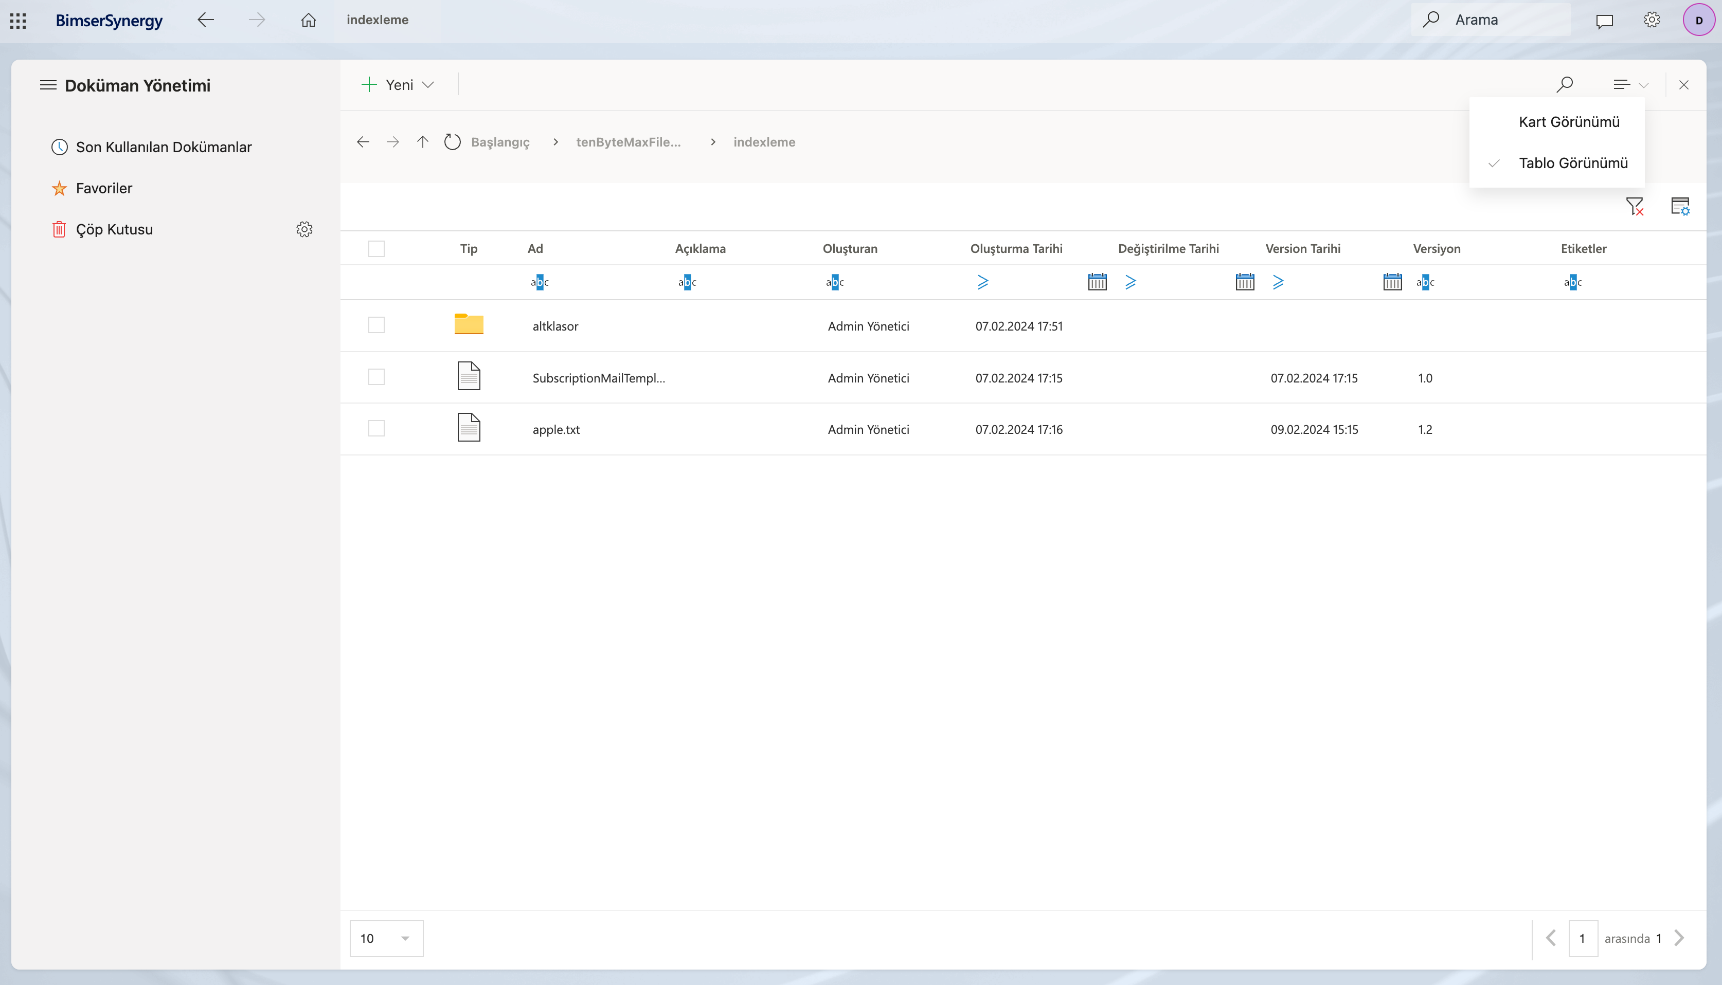The image size is (1722, 985).
Task: Go to tenByteMaxFile... breadcrumb
Action: pyautogui.click(x=629, y=142)
